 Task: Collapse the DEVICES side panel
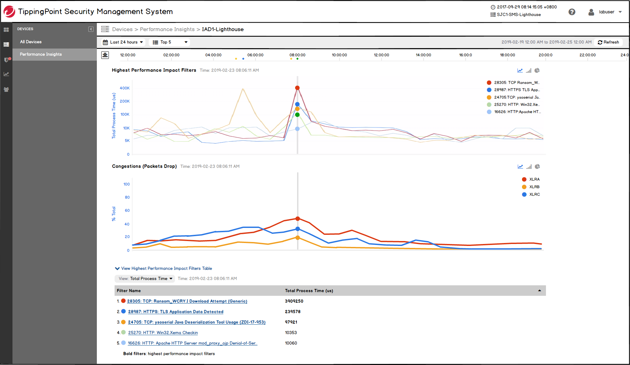91,29
